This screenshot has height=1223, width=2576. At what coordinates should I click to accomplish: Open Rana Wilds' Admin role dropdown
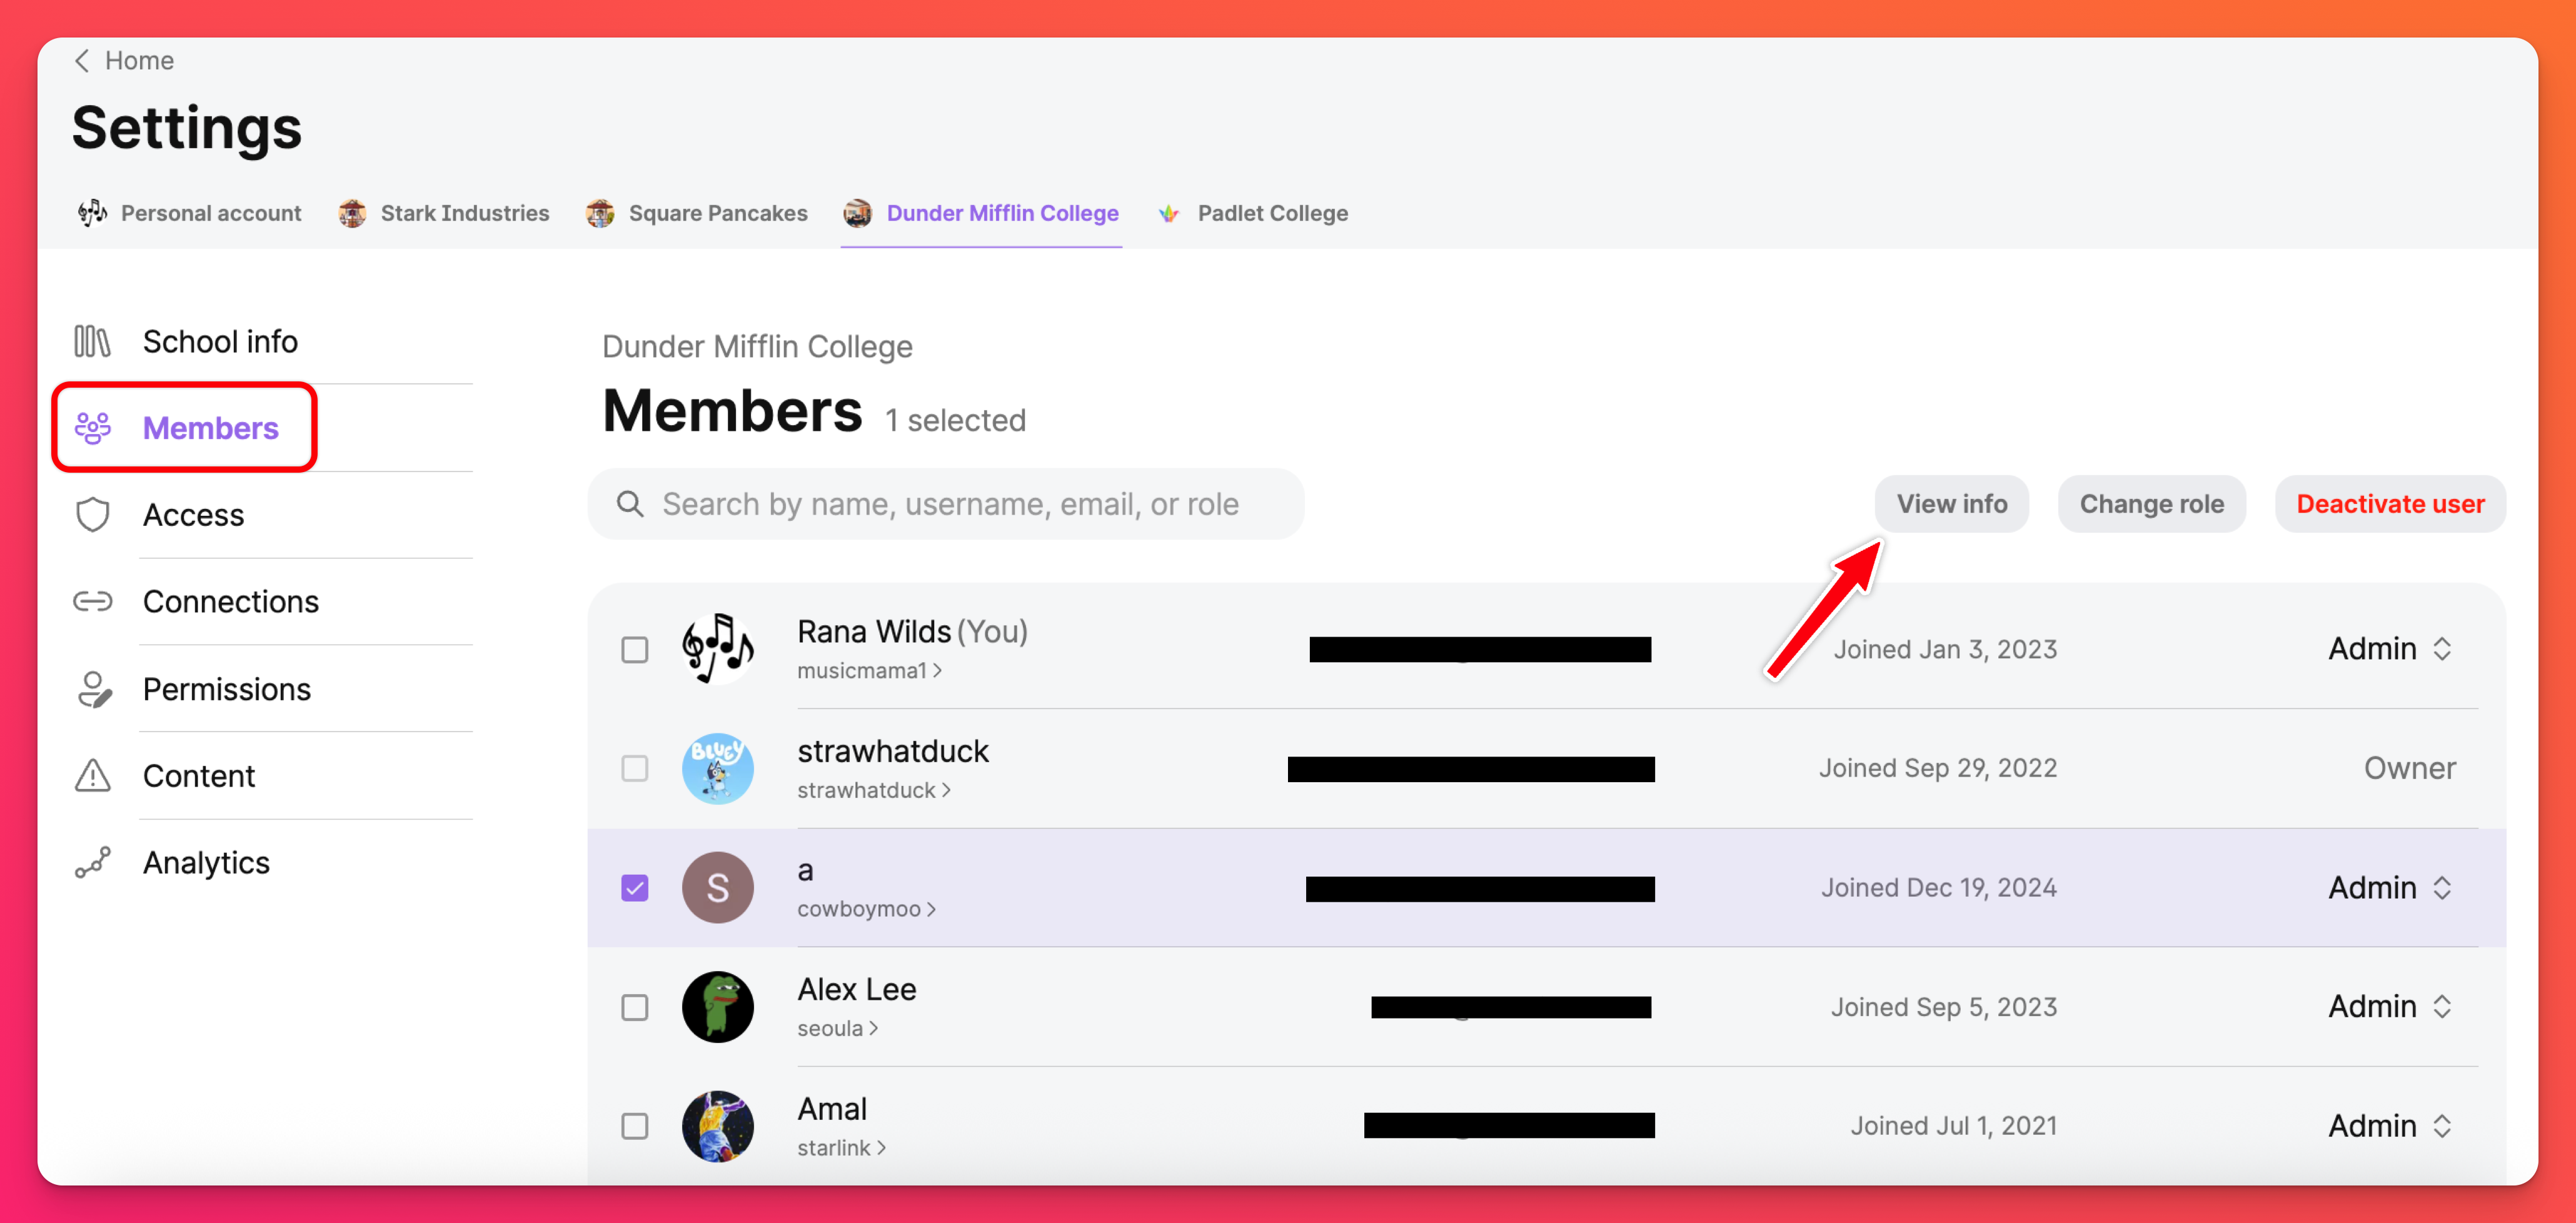[x=2389, y=649]
